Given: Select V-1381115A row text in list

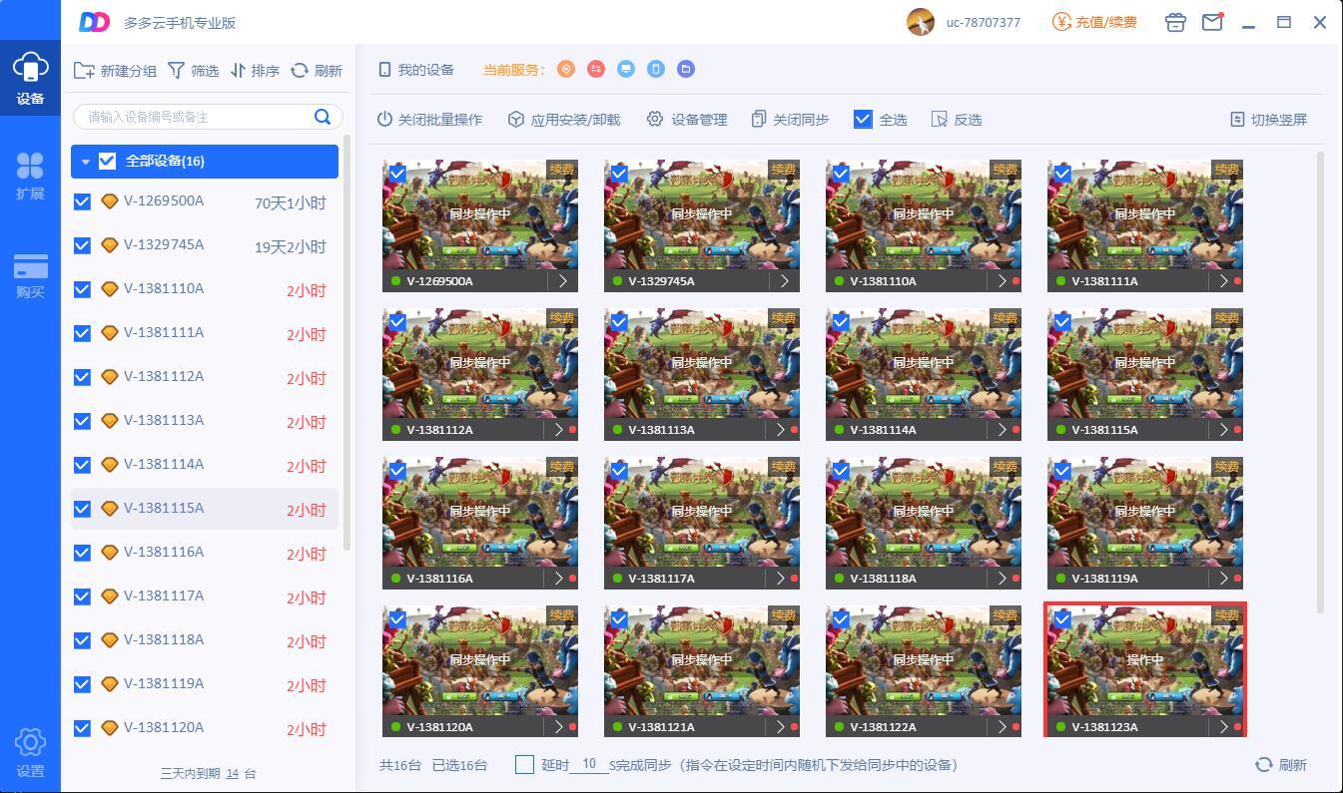Looking at the screenshot, I should click(164, 508).
